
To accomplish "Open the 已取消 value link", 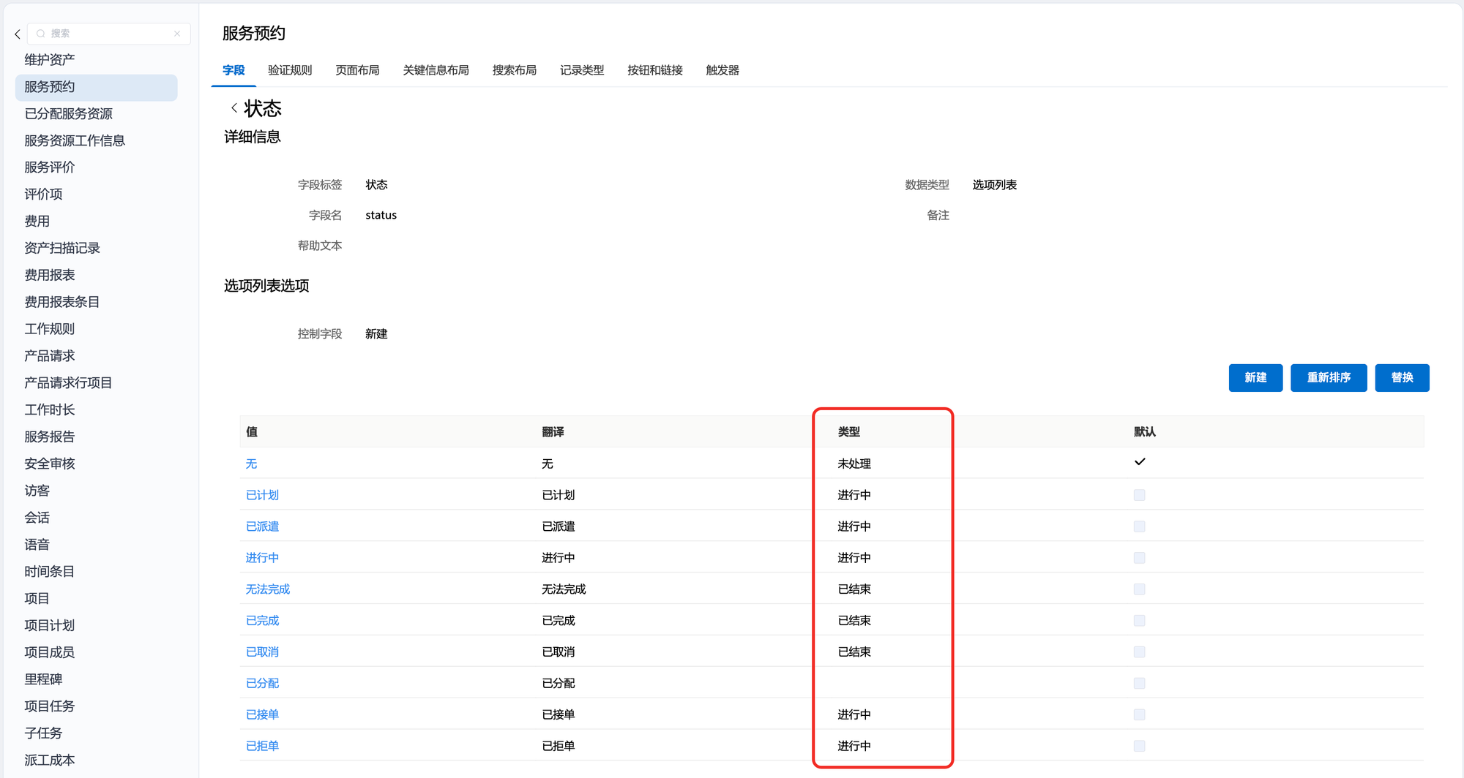I will [x=262, y=652].
